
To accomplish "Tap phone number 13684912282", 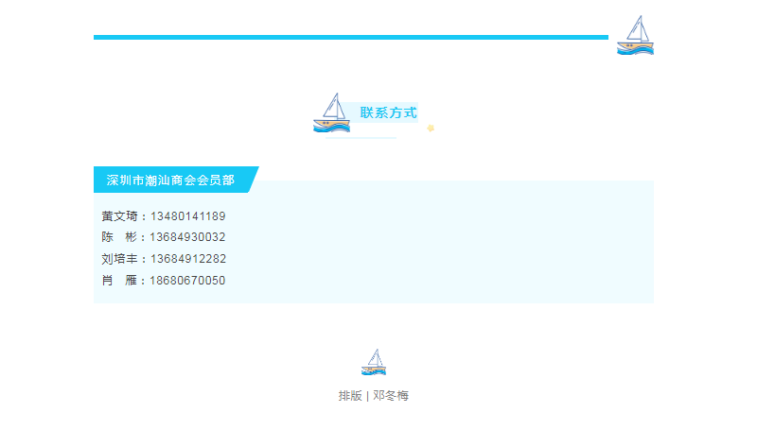I will (187, 259).
